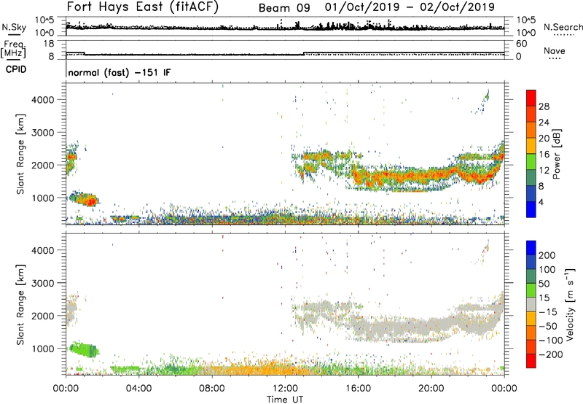Click the 'normal (fast) -151 IF' text

point(120,72)
